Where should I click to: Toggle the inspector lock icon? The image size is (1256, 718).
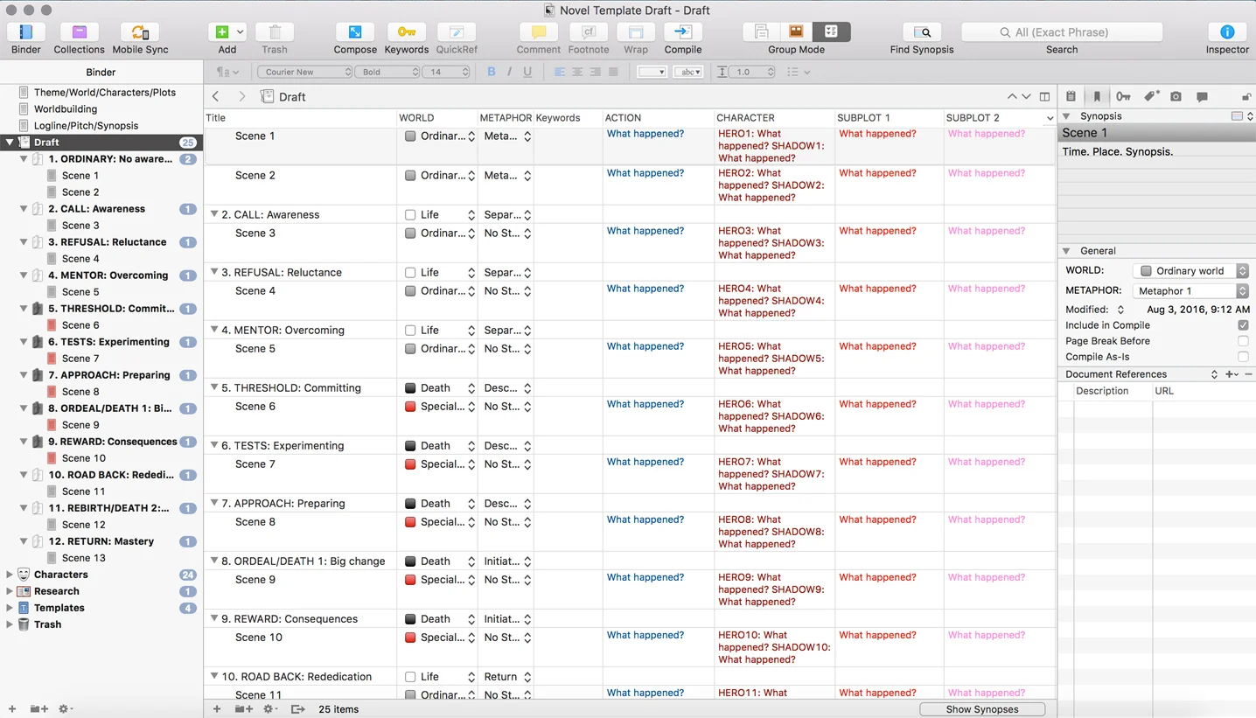(1246, 96)
